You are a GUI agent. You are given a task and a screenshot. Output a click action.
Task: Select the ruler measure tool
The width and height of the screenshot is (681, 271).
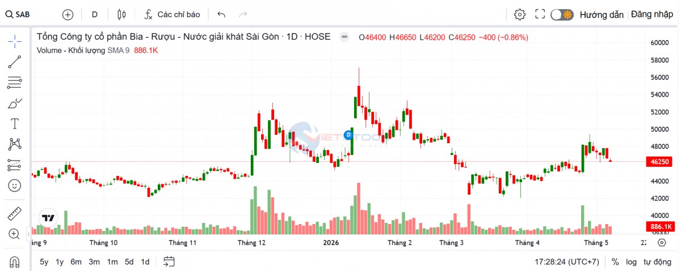coord(15,214)
